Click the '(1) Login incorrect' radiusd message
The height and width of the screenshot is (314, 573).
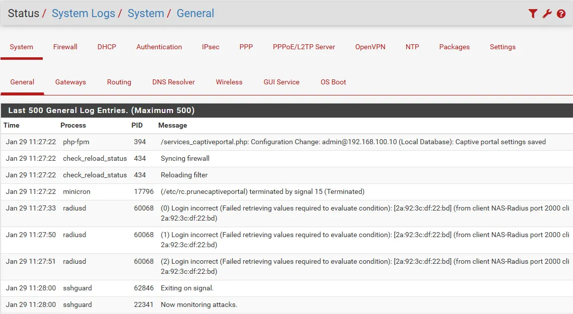[x=365, y=240]
